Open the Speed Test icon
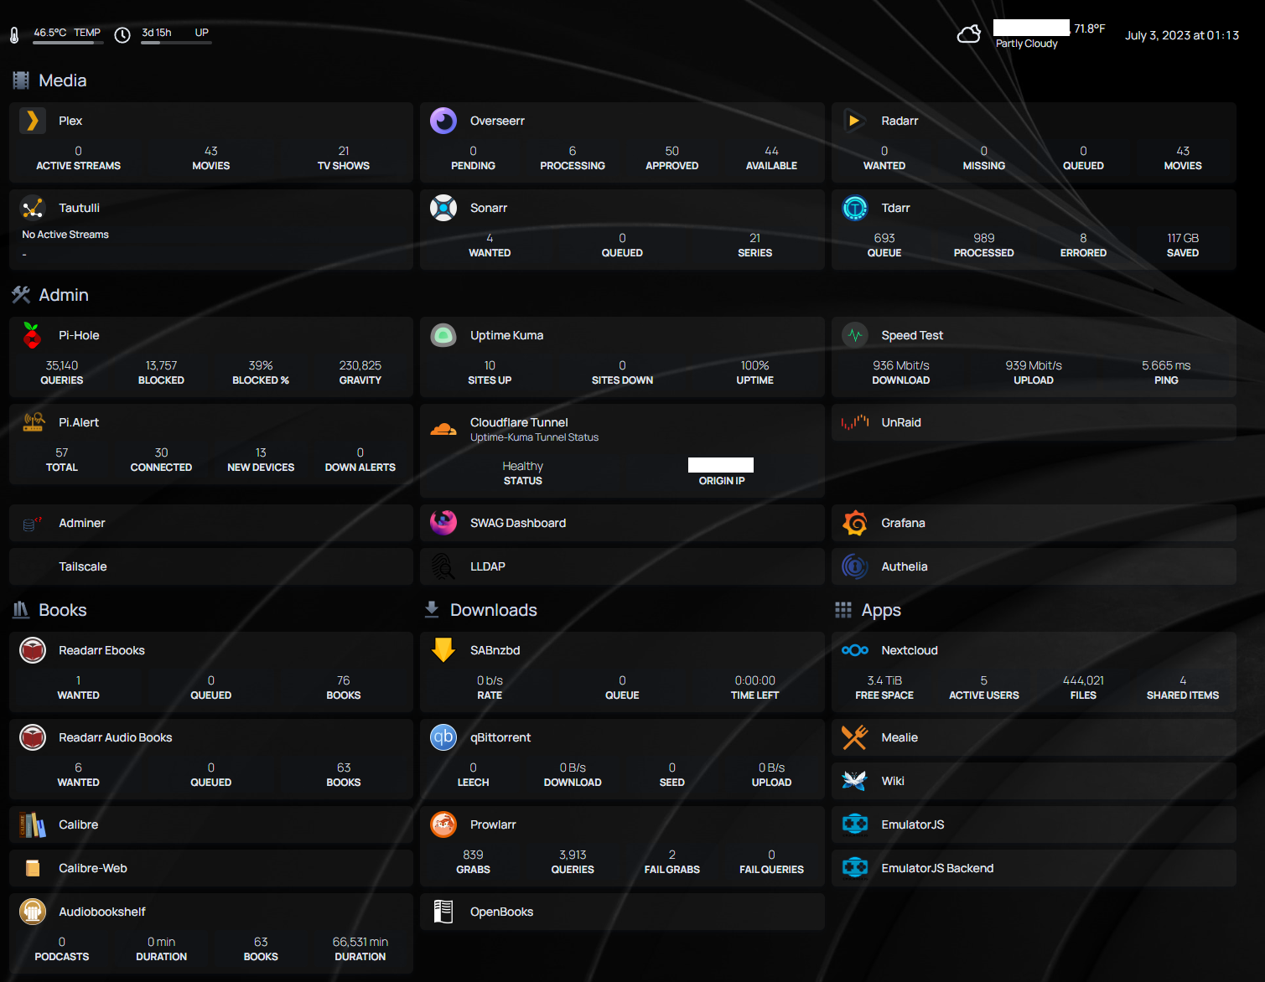 (x=854, y=335)
